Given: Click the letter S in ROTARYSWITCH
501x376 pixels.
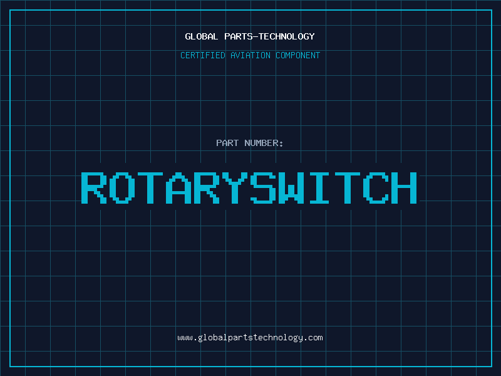Looking at the screenshot, I should [x=264, y=187].
